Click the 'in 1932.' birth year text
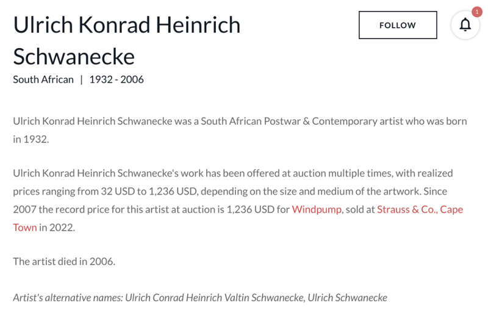 31,139
